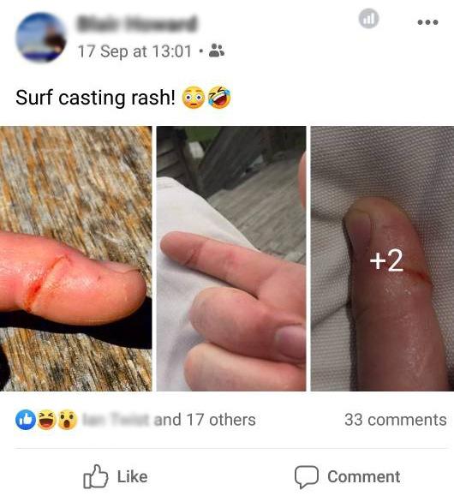The width and height of the screenshot is (454, 502).
Task: Comment on the post
Action: 348,476
